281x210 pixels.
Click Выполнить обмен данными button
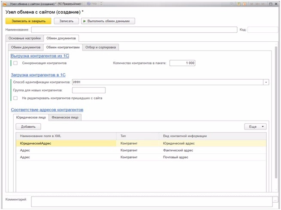tap(108, 21)
